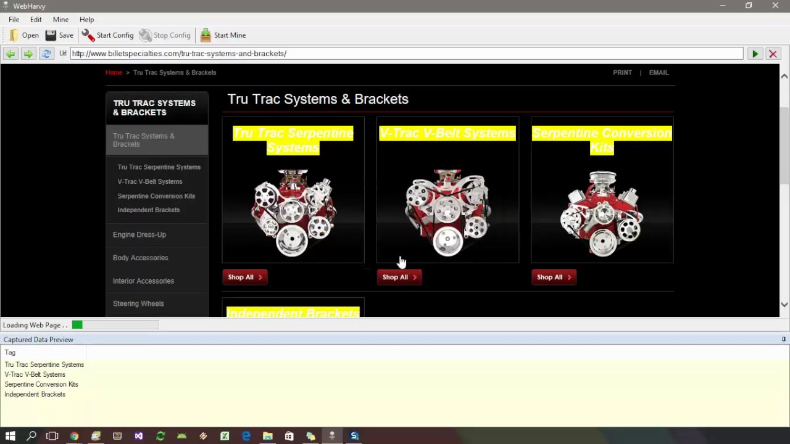790x444 pixels.
Task: Click the PRINT link
Action: 622,73
